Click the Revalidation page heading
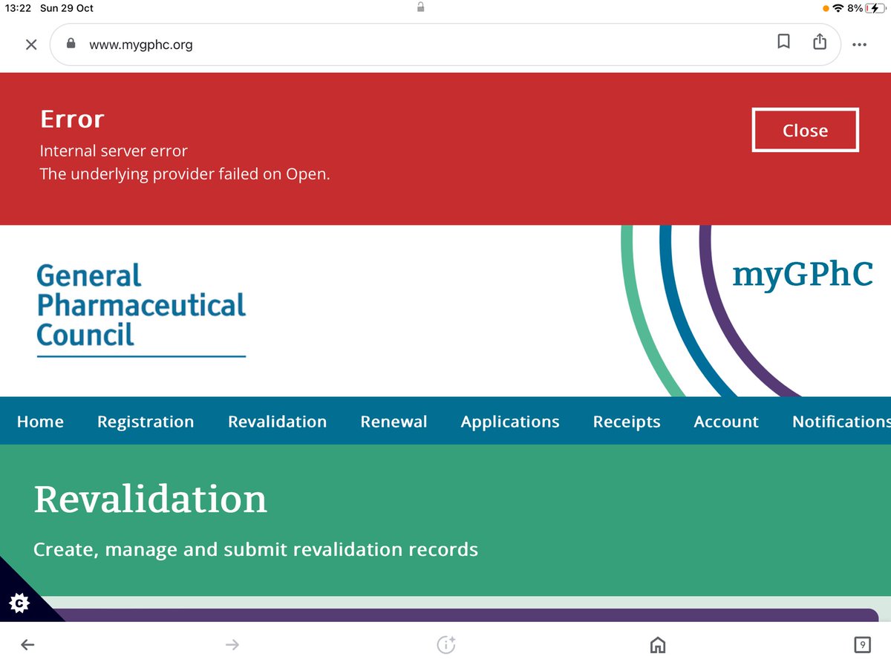The height and width of the screenshot is (668, 891). pyautogui.click(x=151, y=499)
